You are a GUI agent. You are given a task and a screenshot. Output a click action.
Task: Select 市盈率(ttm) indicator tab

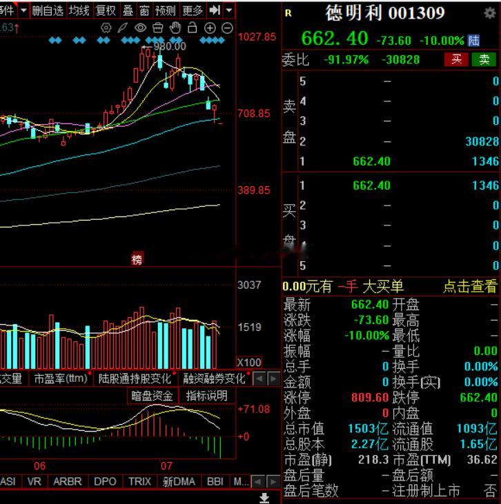[61, 379]
